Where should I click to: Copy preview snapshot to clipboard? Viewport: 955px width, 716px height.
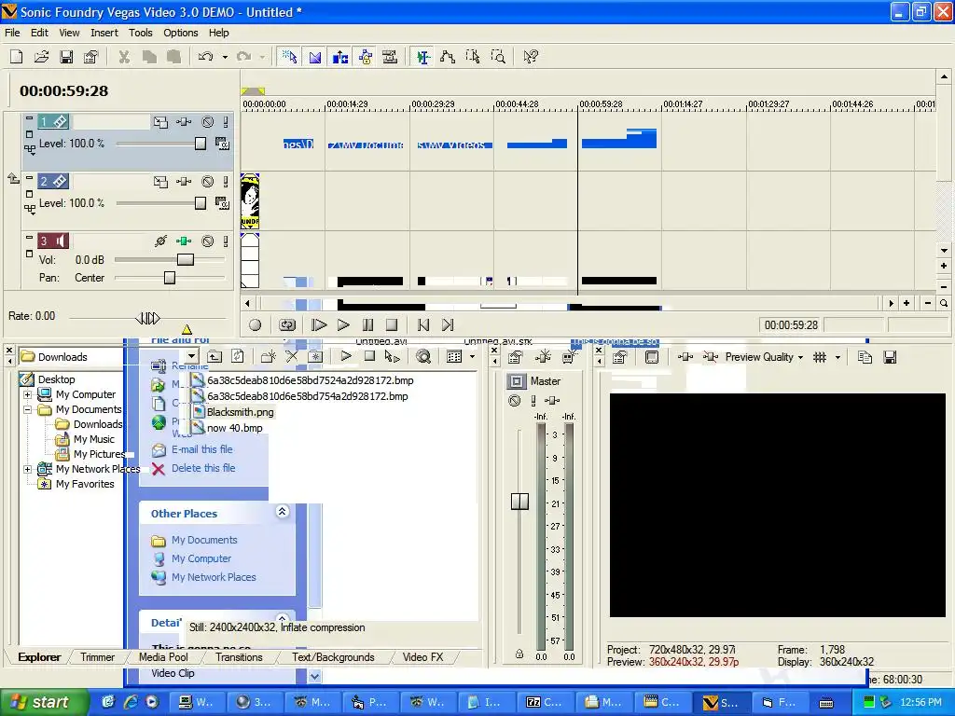865,357
